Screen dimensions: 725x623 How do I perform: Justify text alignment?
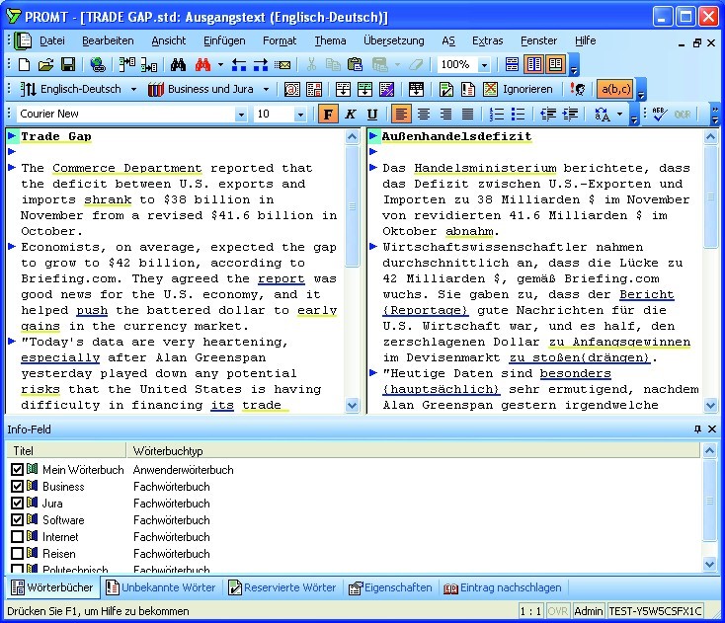coord(468,114)
